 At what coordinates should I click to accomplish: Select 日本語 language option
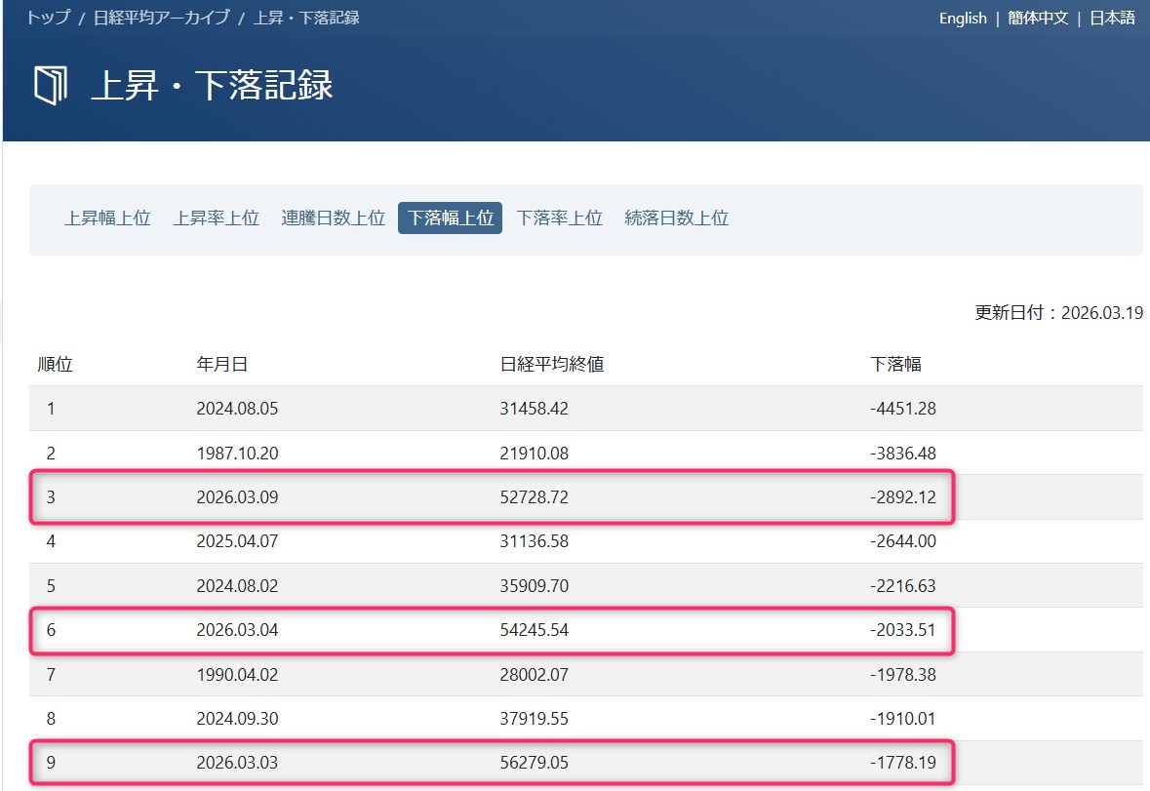(x=1112, y=19)
